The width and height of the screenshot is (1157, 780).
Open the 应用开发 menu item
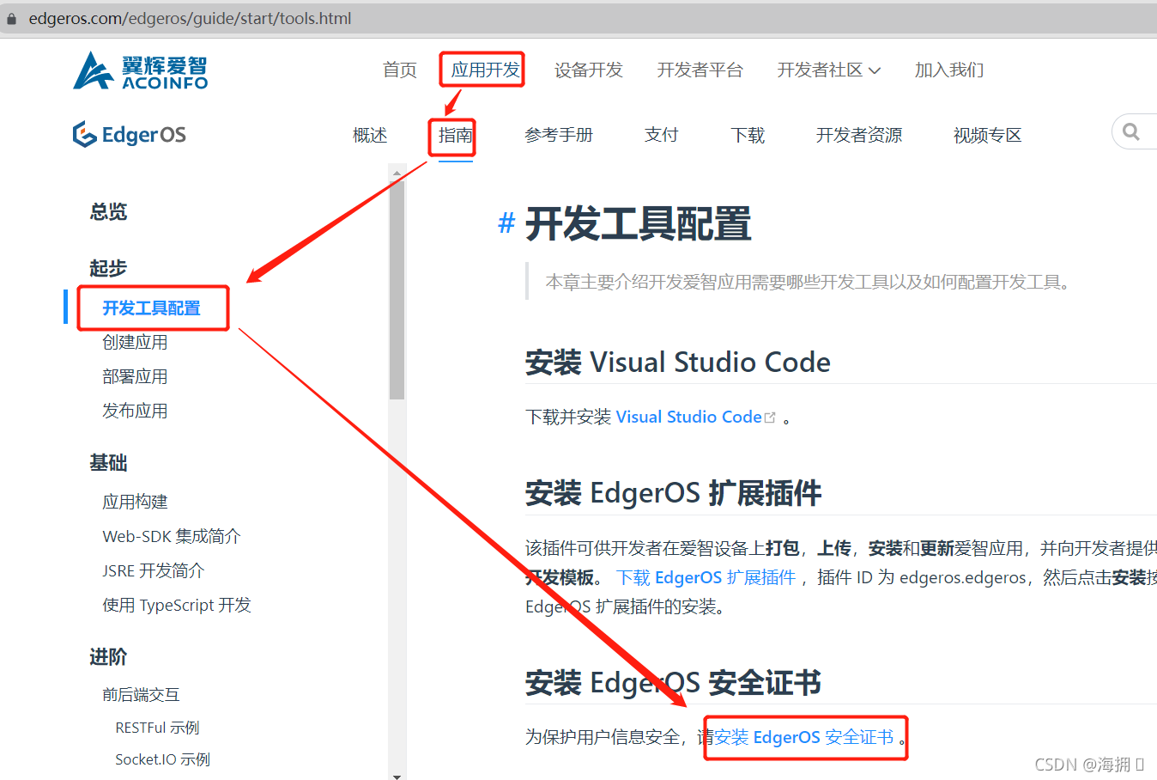482,70
